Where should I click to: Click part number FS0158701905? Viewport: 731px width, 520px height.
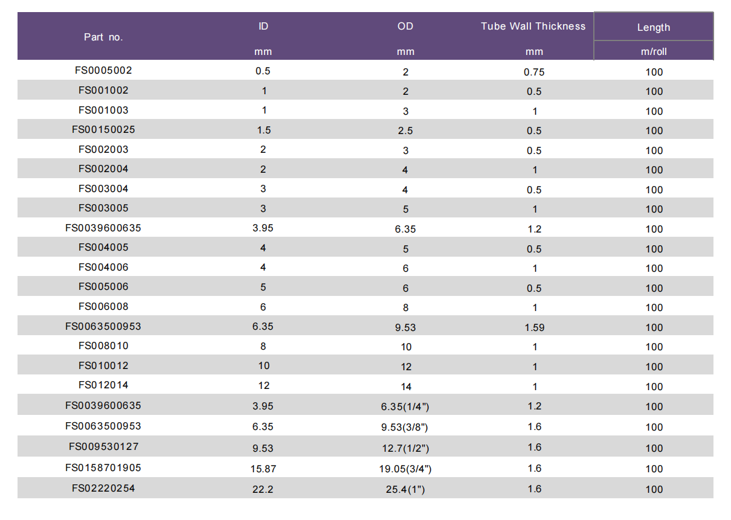(103, 468)
